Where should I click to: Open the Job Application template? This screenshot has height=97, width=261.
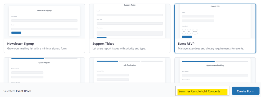[x=130, y=70]
